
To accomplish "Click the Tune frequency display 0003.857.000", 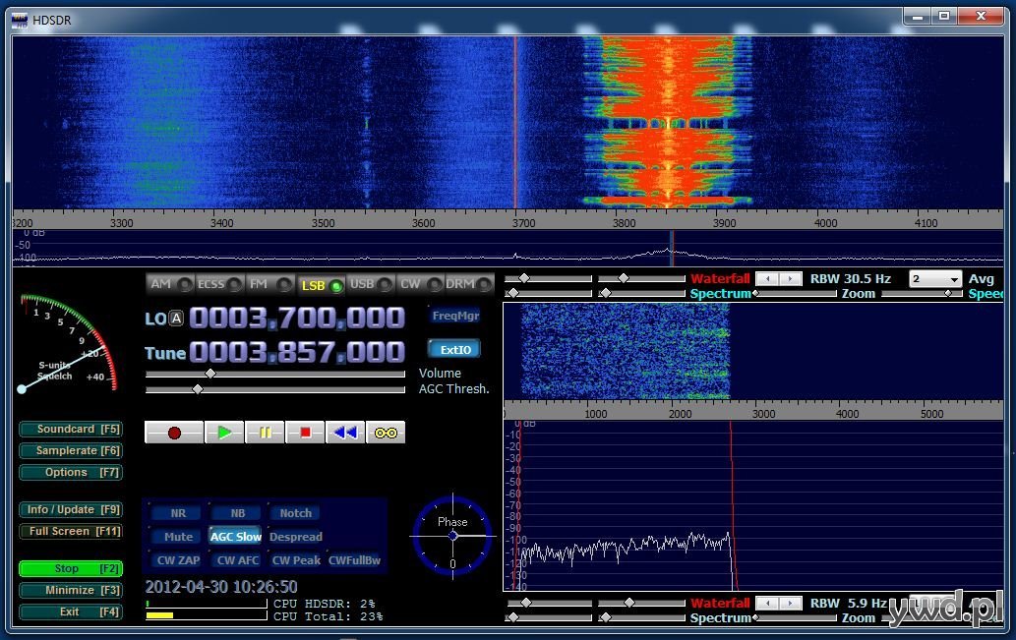I will (x=297, y=352).
